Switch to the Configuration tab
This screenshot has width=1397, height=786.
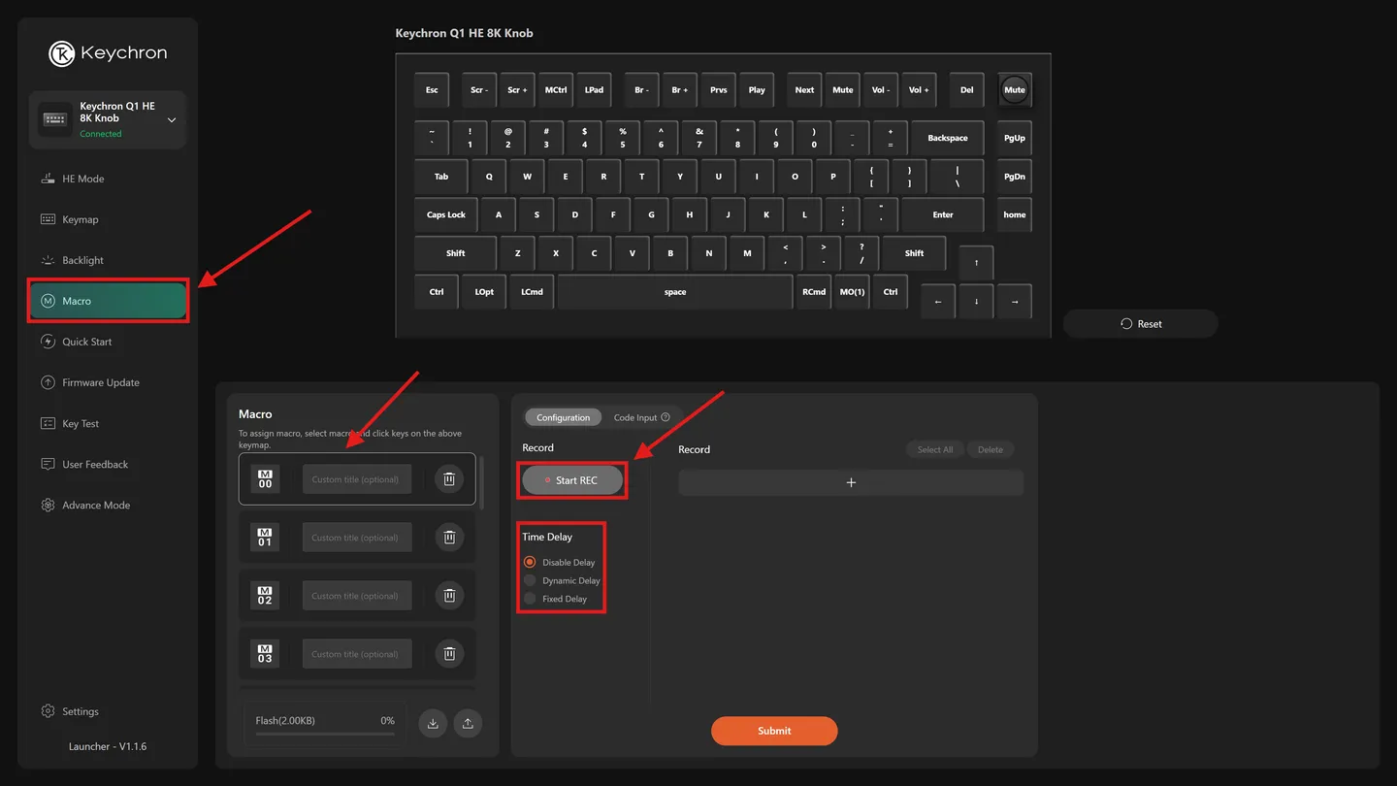tap(563, 417)
